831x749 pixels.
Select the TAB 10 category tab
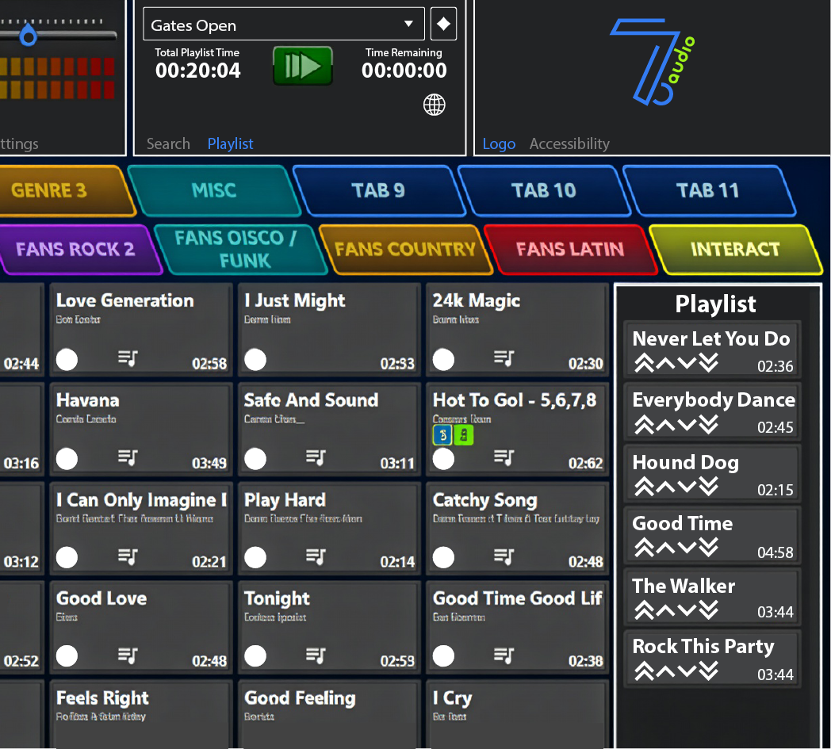tap(544, 191)
